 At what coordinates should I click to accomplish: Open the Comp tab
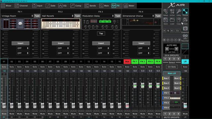[x=76, y=6]
